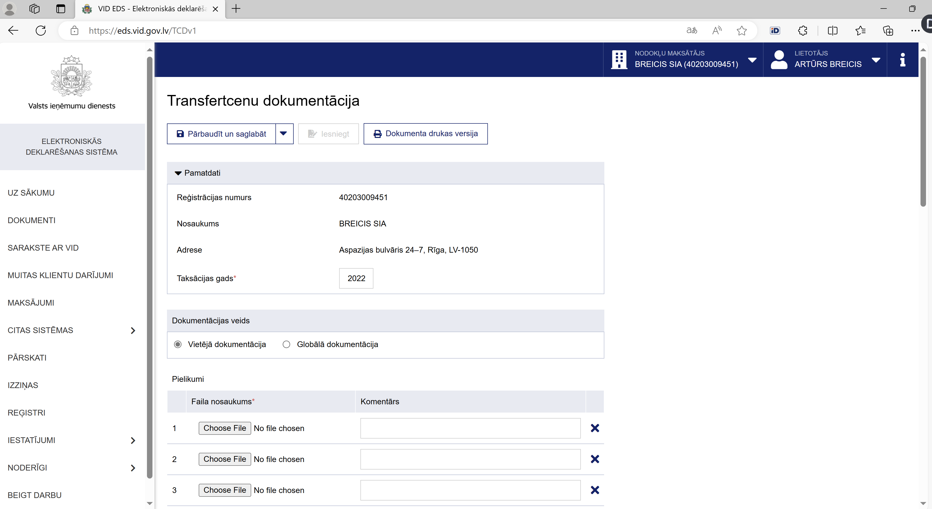Viewport: 932px width, 509px height.
Task: Open the eID extension icon
Action: (775, 31)
